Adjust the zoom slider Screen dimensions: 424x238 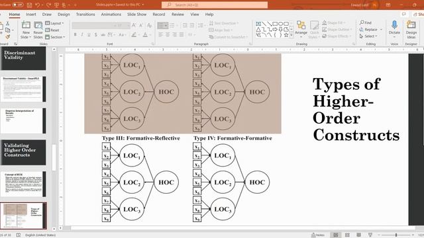[396, 235]
